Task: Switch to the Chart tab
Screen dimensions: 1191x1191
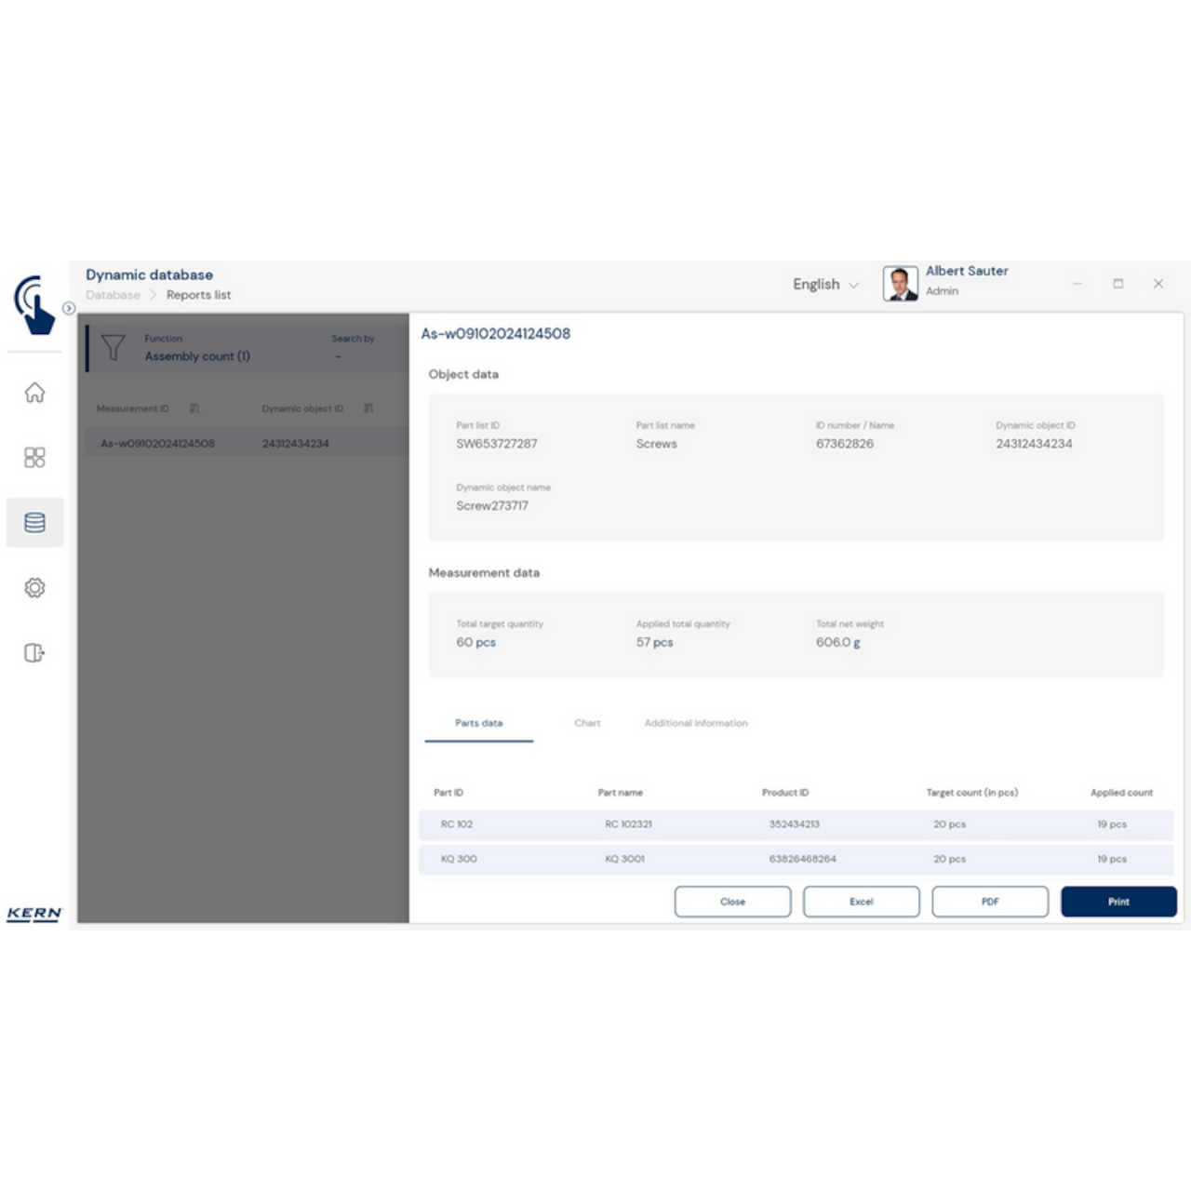Action: [587, 723]
